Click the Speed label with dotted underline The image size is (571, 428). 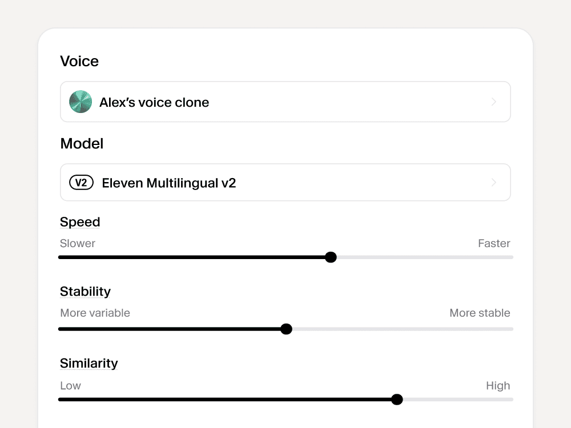coord(80,222)
